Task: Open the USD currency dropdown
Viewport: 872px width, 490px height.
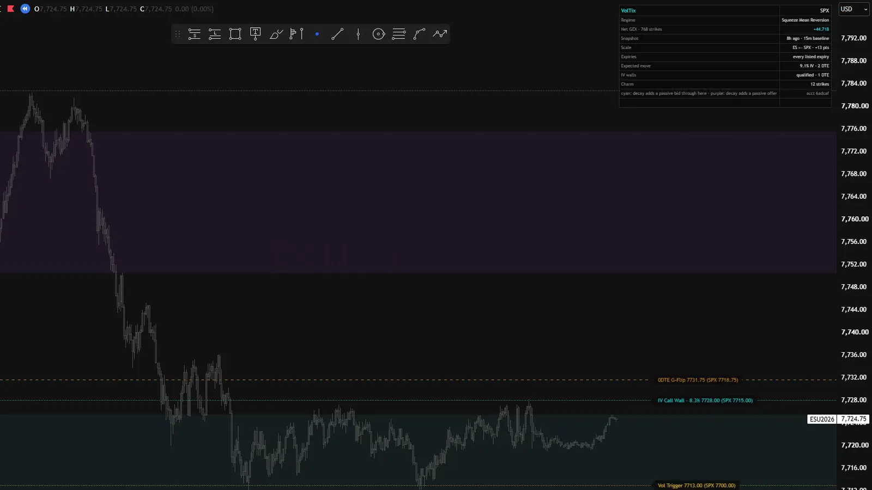Action: (853, 9)
